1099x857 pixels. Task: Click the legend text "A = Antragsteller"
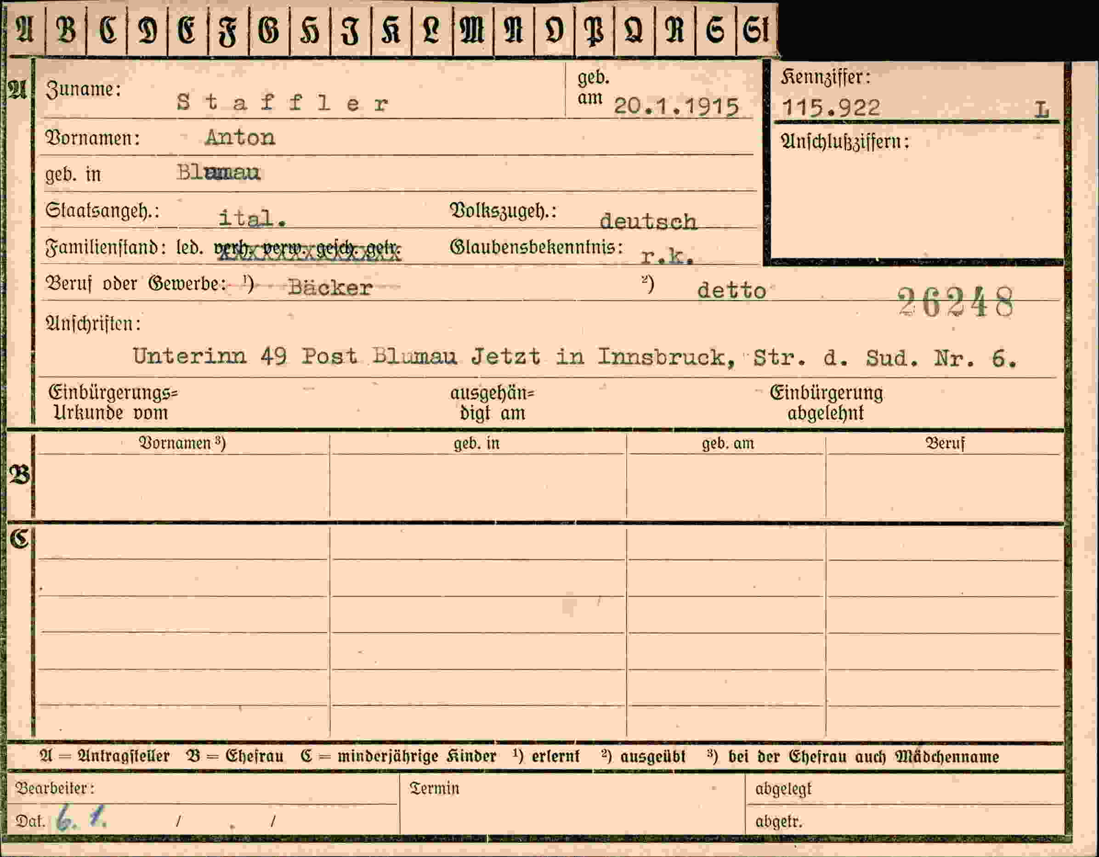pyautogui.click(x=105, y=756)
